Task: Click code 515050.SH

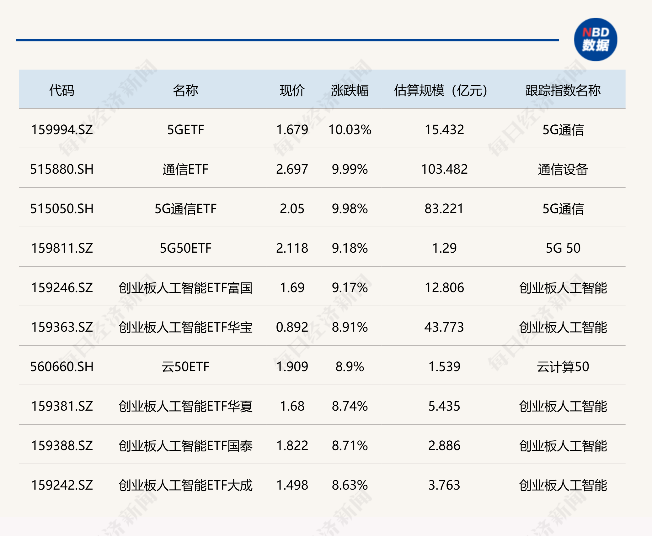Action: tap(62, 209)
